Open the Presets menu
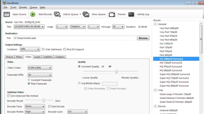Viewport: 204px width, 114px height. (x=23, y=7)
